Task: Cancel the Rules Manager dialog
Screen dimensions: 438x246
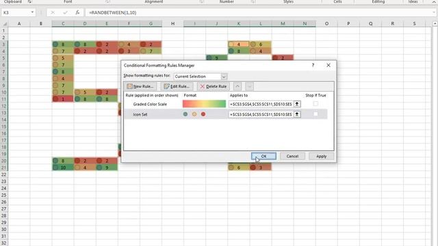Action: (x=292, y=156)
